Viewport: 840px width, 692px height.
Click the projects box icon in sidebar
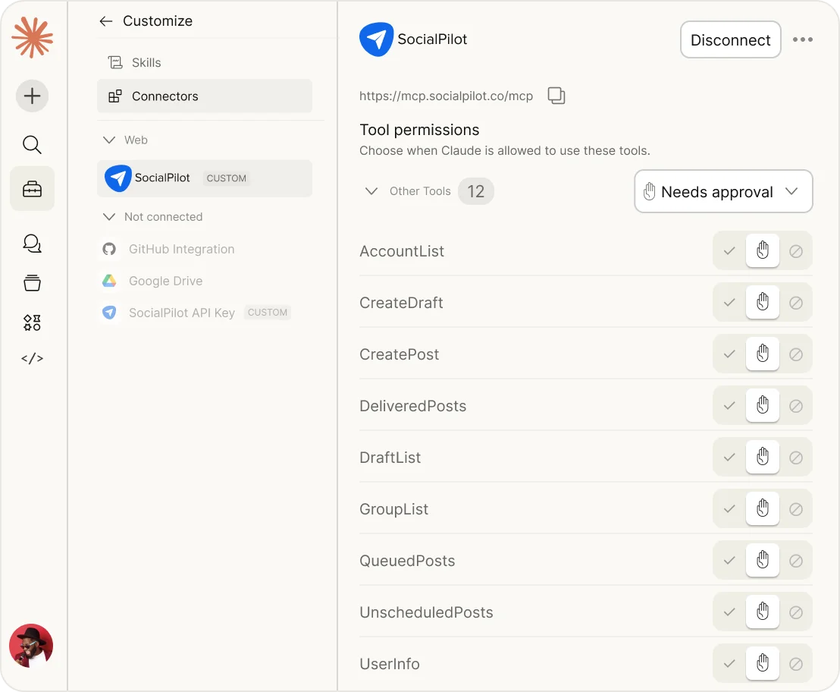(x=32, y=282)
